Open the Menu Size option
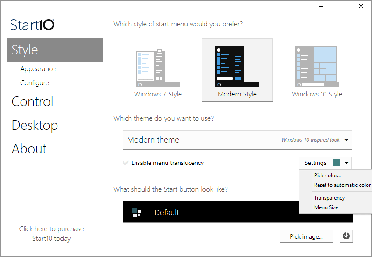The height and width of the screenshot is (257, 372). click(x=326, y=207)
